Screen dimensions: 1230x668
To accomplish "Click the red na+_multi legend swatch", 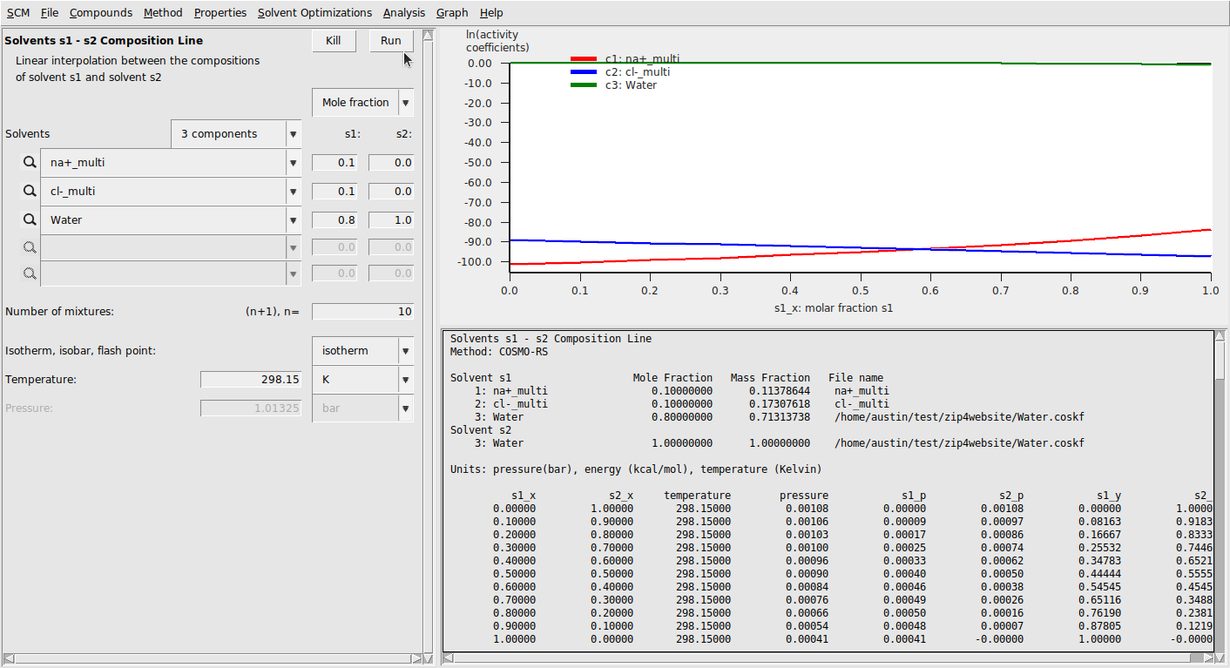I will (583, 59).
